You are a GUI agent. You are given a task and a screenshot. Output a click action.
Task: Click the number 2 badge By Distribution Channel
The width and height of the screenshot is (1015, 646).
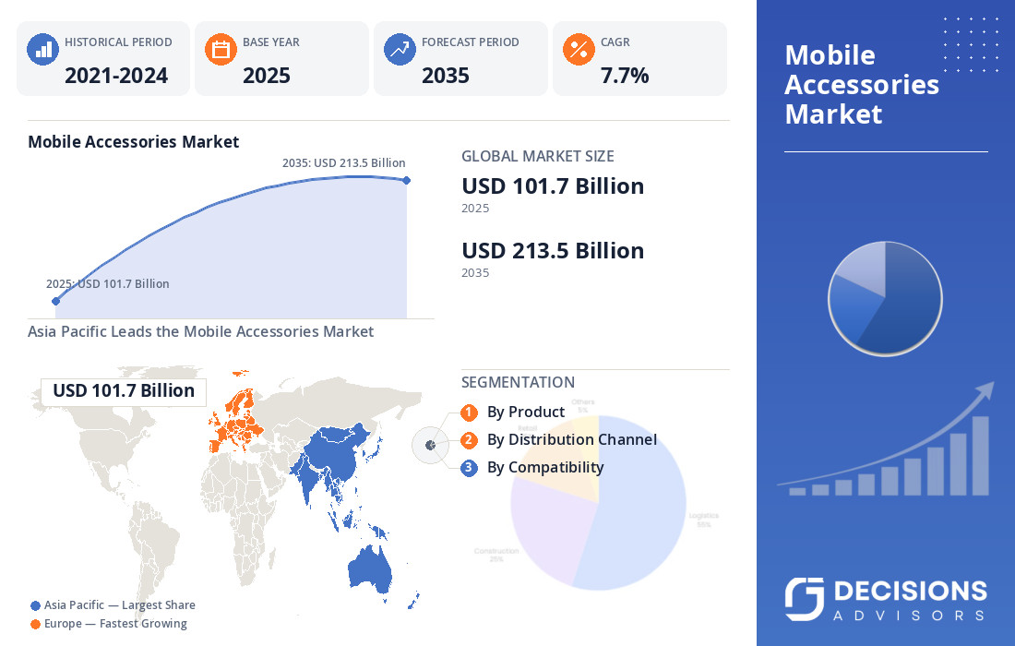pyautogui.click(x=470, y=440)
